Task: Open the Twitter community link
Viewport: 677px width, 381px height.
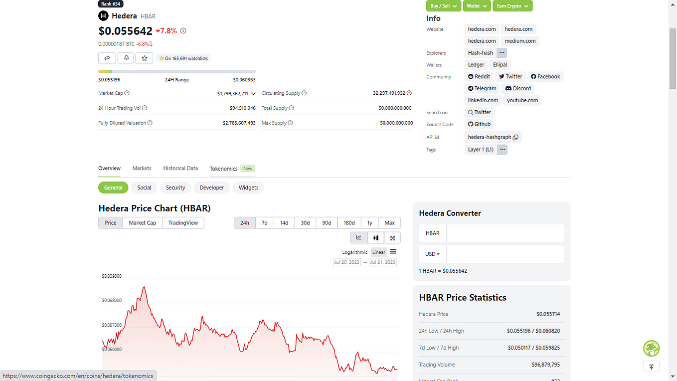Action: 510,77
